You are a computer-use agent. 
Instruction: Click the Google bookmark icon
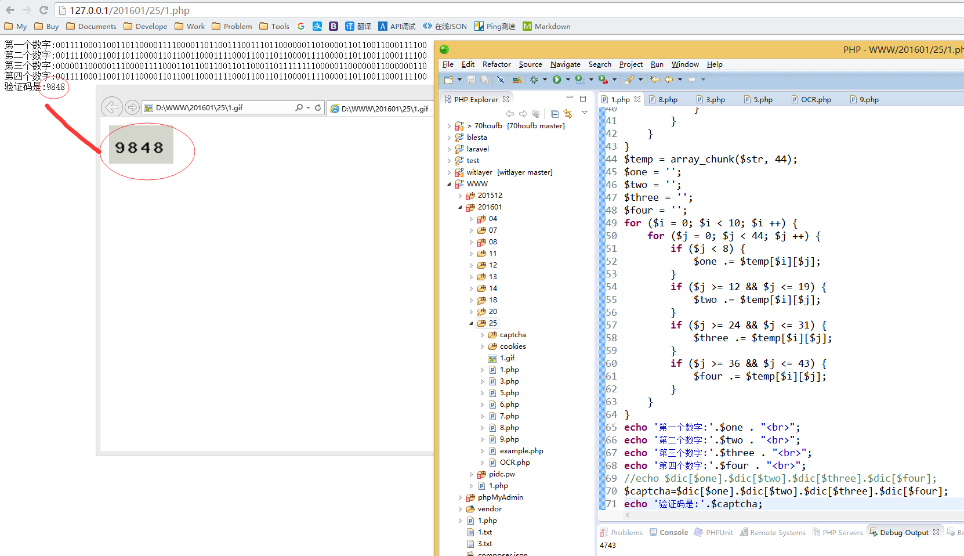point(301,26)
